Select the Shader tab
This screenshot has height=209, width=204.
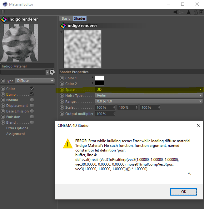tap(80, 18)
